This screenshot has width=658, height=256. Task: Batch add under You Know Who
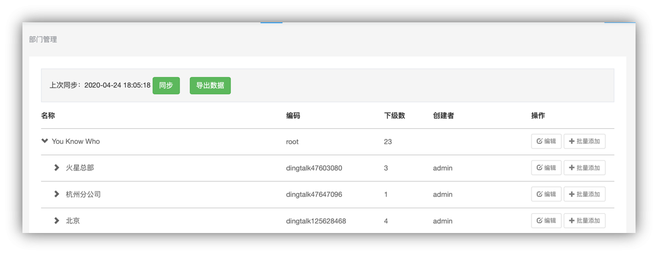tap(584, 142)
